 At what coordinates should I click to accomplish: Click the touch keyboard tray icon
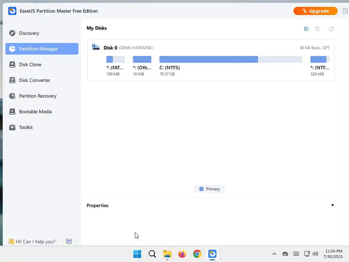[x=296, y=254]
